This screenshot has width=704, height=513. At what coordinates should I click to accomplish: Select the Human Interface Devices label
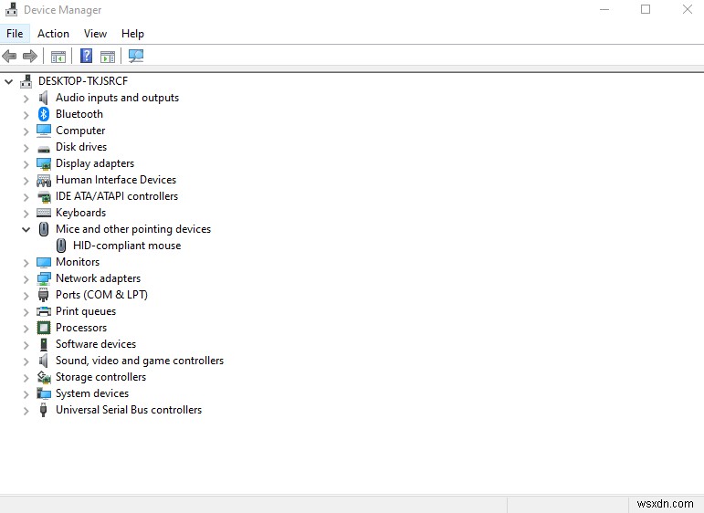[116, 180]
